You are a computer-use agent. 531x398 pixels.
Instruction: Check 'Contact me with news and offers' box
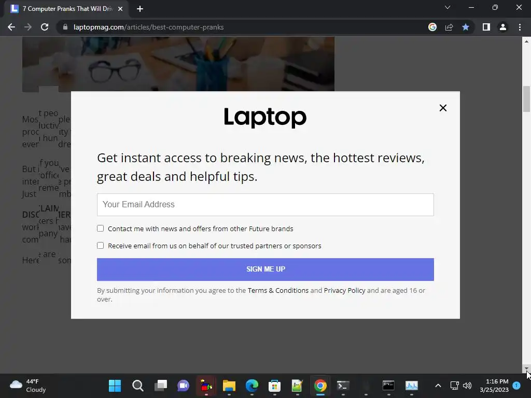tap(100, 229)
